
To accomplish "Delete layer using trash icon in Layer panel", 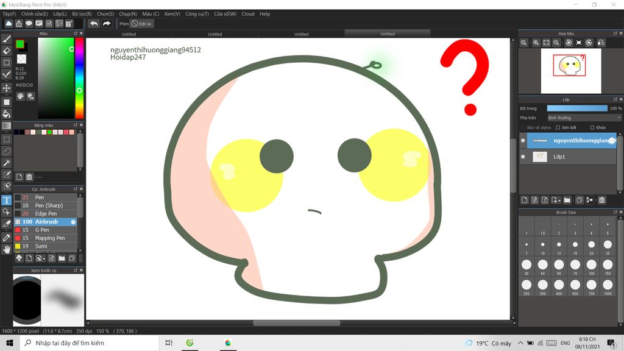I will click(x=601, y=200).
